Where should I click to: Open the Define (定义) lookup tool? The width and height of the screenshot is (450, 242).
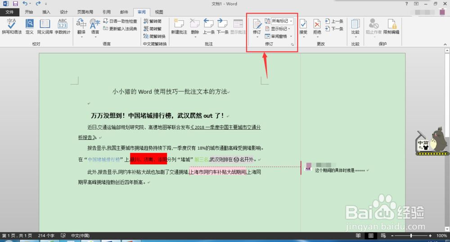click(30, 26)
